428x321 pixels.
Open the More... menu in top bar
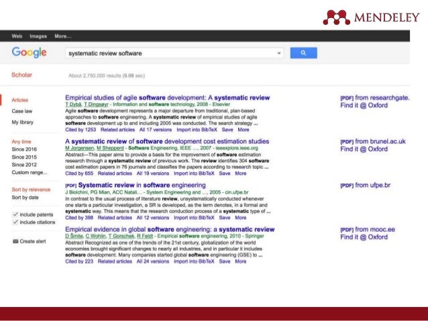63,36
